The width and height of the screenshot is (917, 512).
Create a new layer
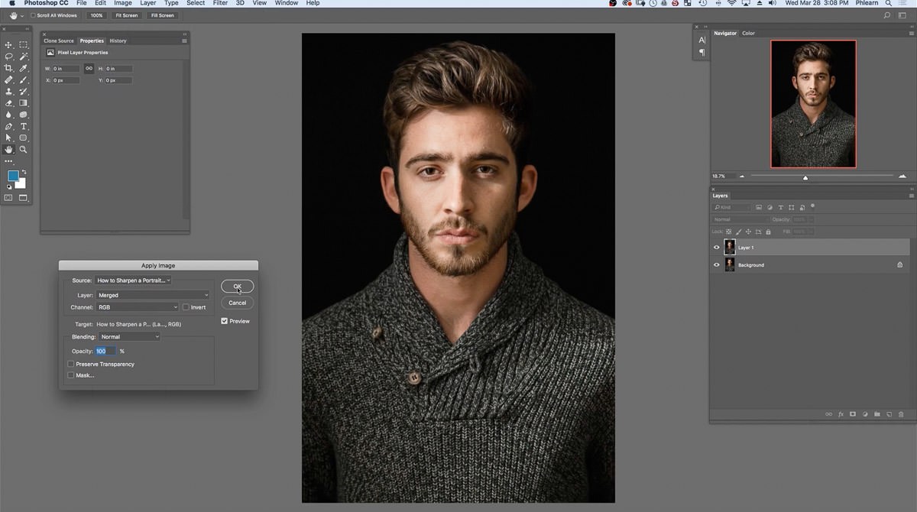coord(889,414)
